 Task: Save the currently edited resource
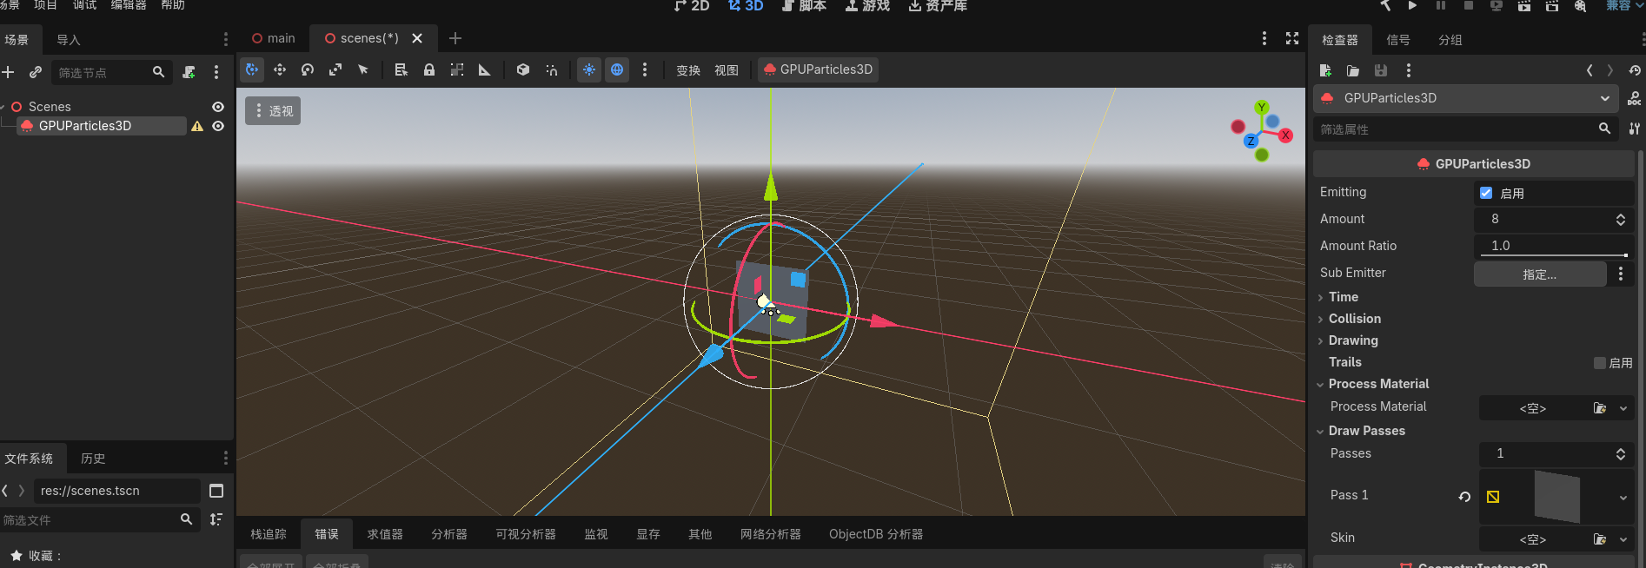[x=1381, y=70]
